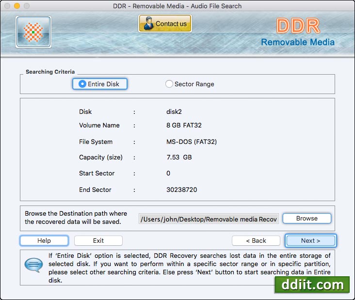Click the 'Searching Criteria' group label

(50, 72)
